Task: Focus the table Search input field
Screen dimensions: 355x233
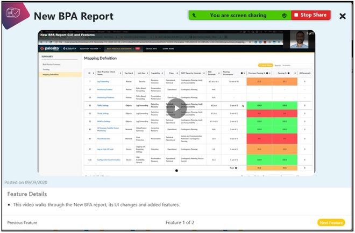Action: click(297, 65)
